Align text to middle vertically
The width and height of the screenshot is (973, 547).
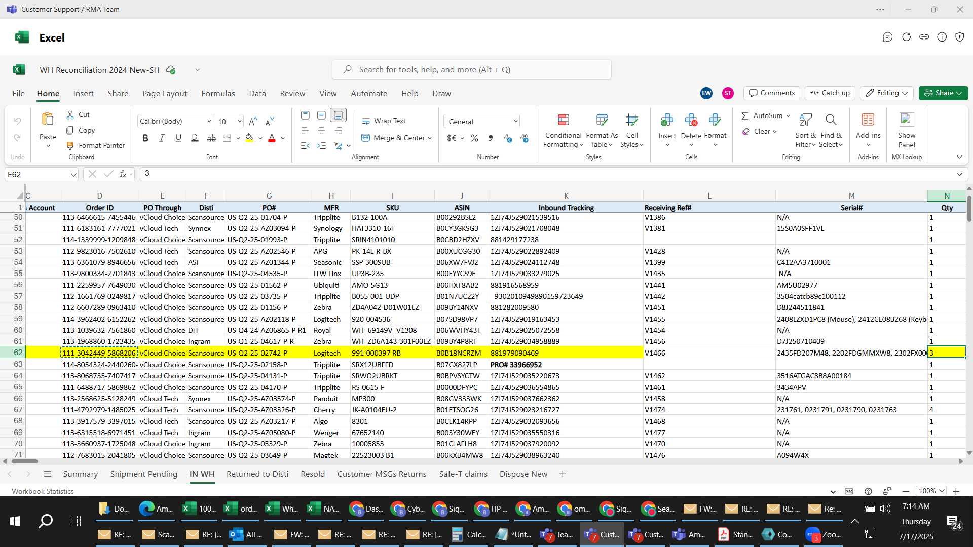[321, 115]
